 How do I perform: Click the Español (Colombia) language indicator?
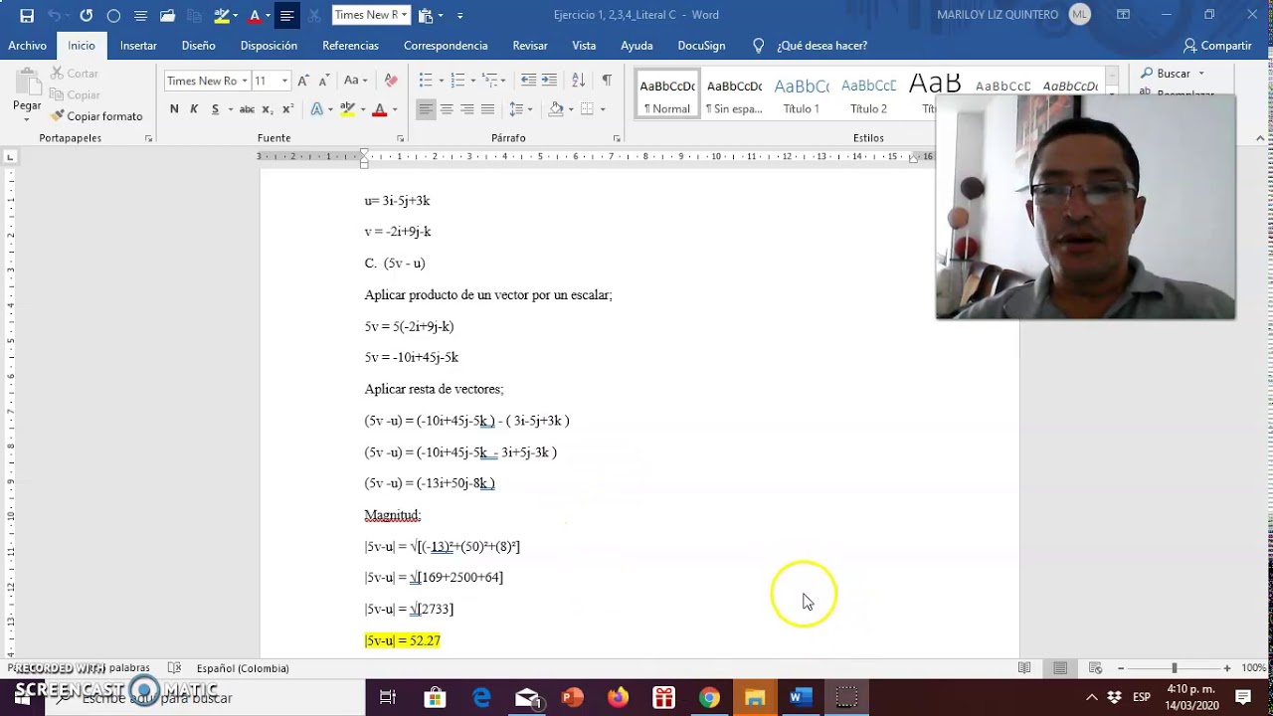tap(243, 668)
